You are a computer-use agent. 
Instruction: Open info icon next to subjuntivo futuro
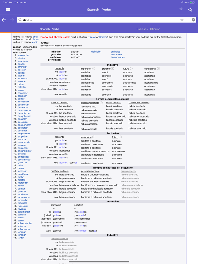120,137
